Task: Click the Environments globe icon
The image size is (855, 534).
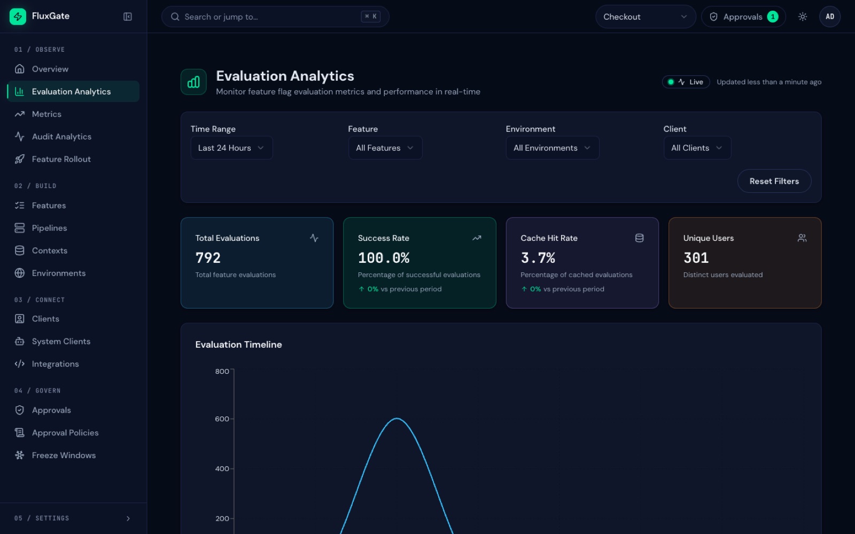Action: 20,273
